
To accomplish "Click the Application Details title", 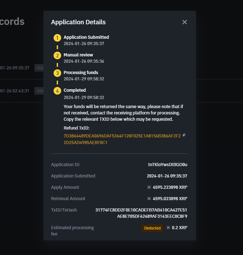I will (x=78, y=22).
